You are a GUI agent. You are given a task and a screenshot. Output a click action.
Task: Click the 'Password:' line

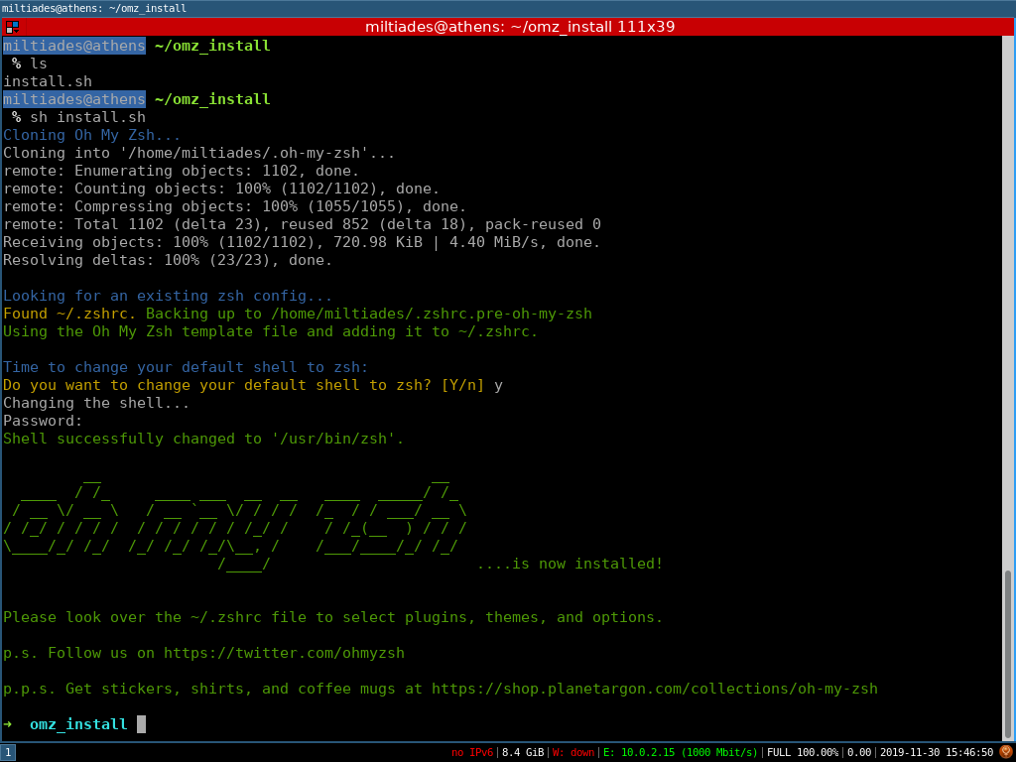(x=43, y=421)
